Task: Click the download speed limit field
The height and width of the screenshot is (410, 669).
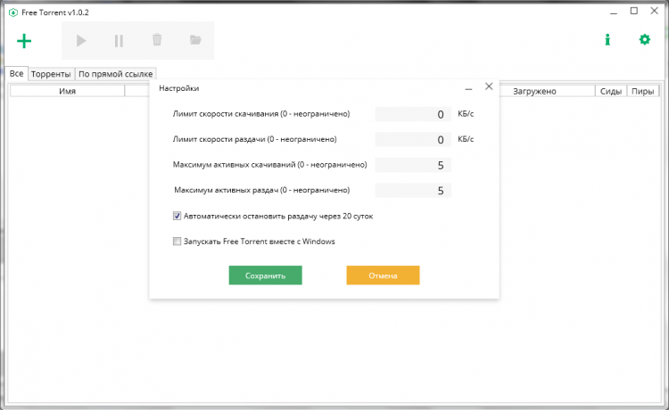Action: (x=413, y=114)
